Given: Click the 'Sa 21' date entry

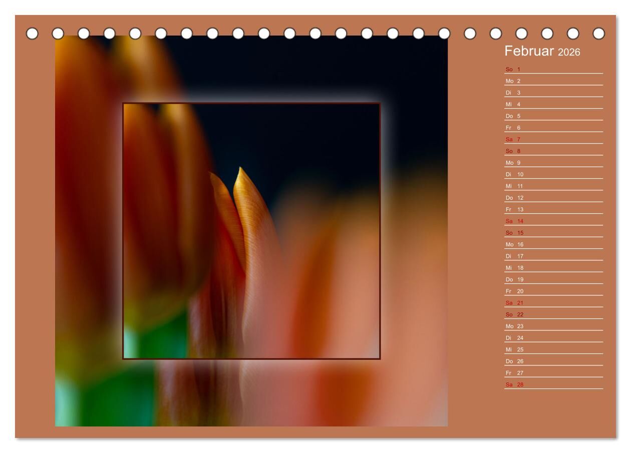Looking at the screenshot, I should click(x=514, y=303).
